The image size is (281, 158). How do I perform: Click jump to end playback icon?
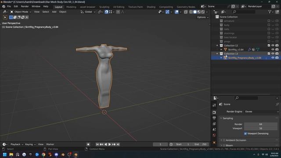[x=118, y=144]
